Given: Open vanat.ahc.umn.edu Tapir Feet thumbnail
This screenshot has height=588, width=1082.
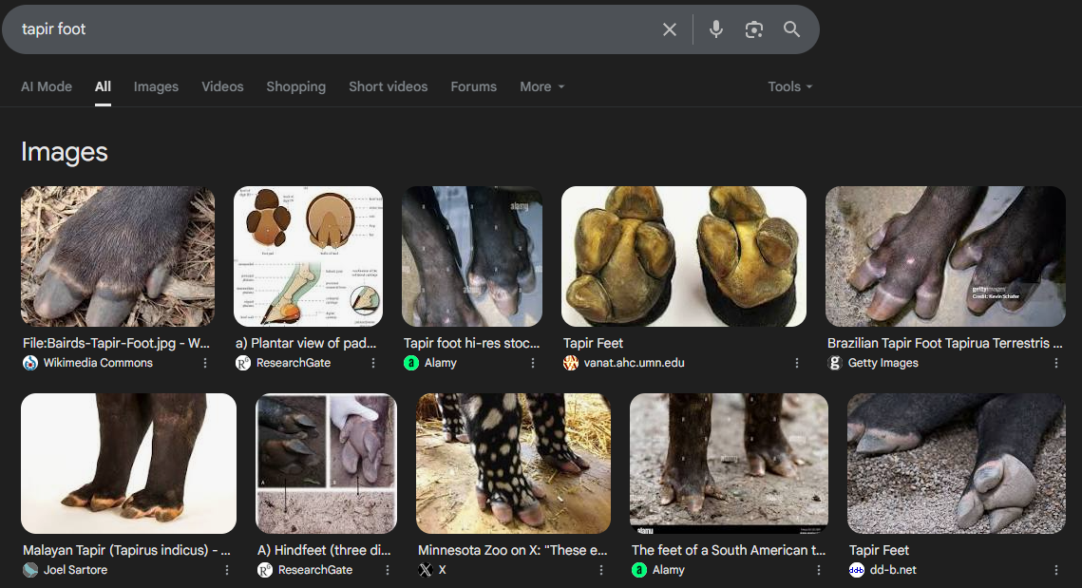Looking at the screenshot, I should [x=684, y=256].
